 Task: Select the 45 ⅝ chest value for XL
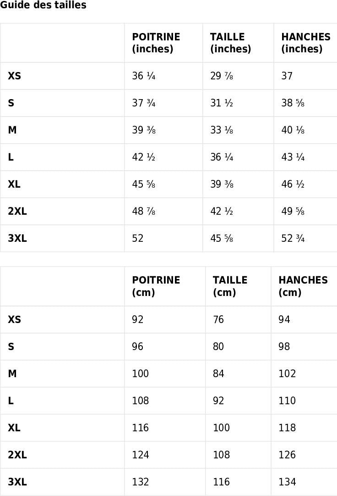click(144, 184)
